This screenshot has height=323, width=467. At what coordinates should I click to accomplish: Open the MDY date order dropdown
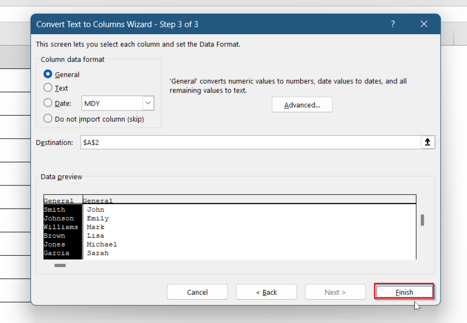tap(118, 103)
